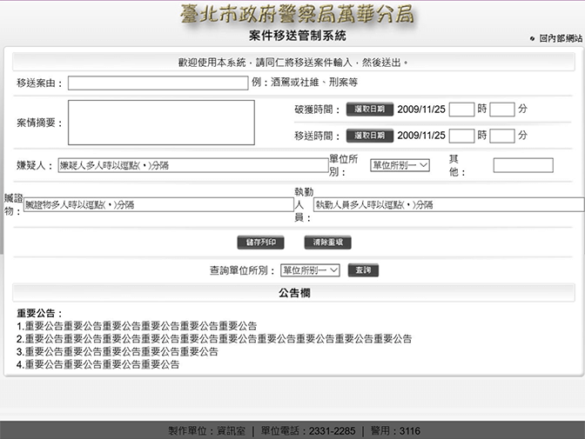Focus the 破獲時間 hour field
The width and height of the screenshot is (585, 439).
coord(461,110)
